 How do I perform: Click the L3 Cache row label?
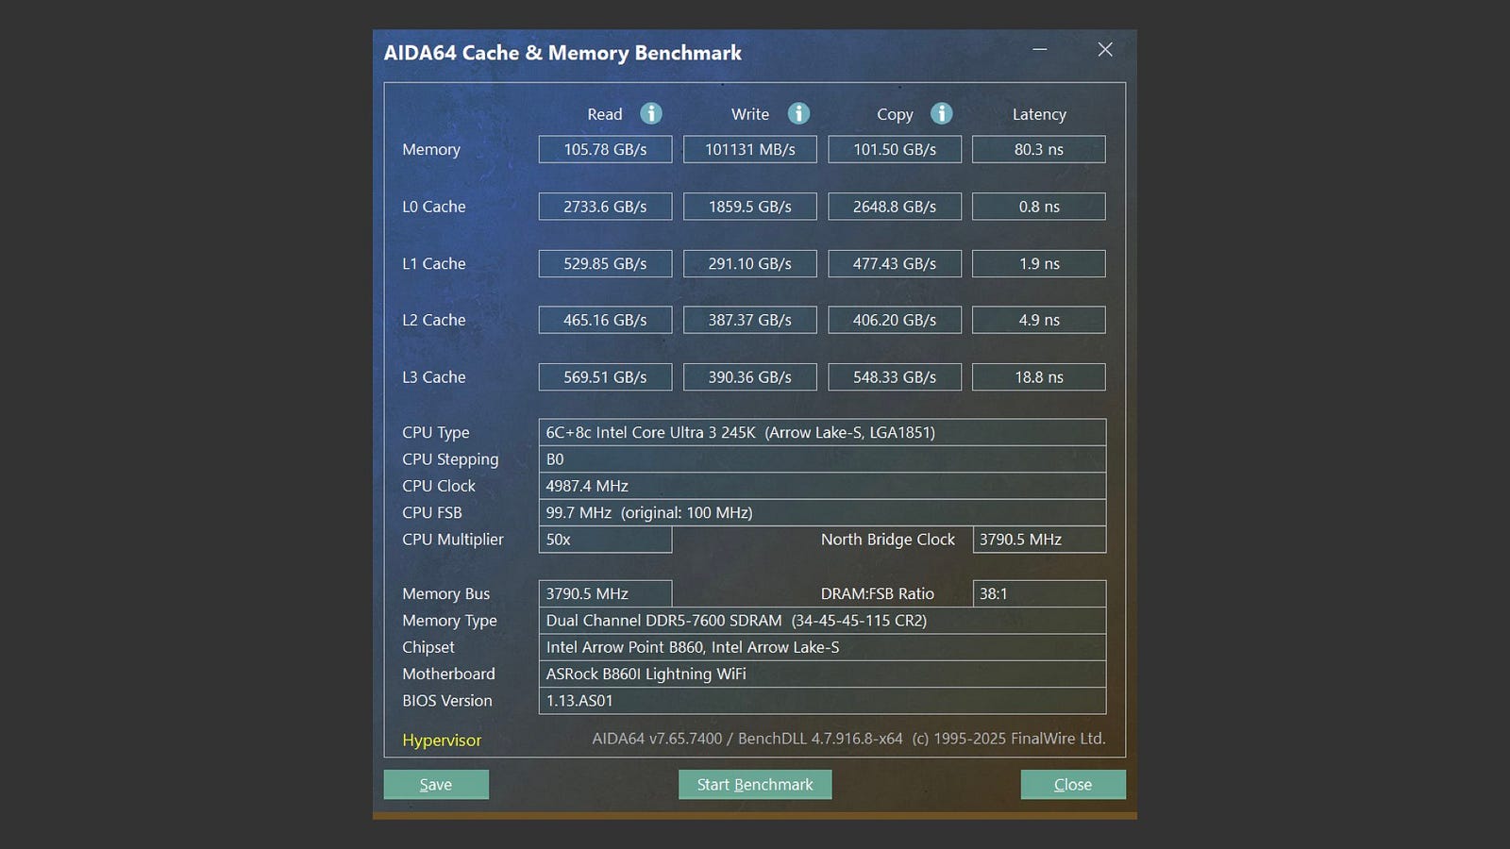pos(434,376)
